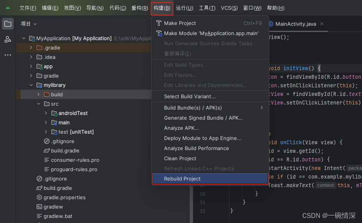Open the Project tool window folder icon
Viewport: 362px width, 223px height.
tap(8, 24)
